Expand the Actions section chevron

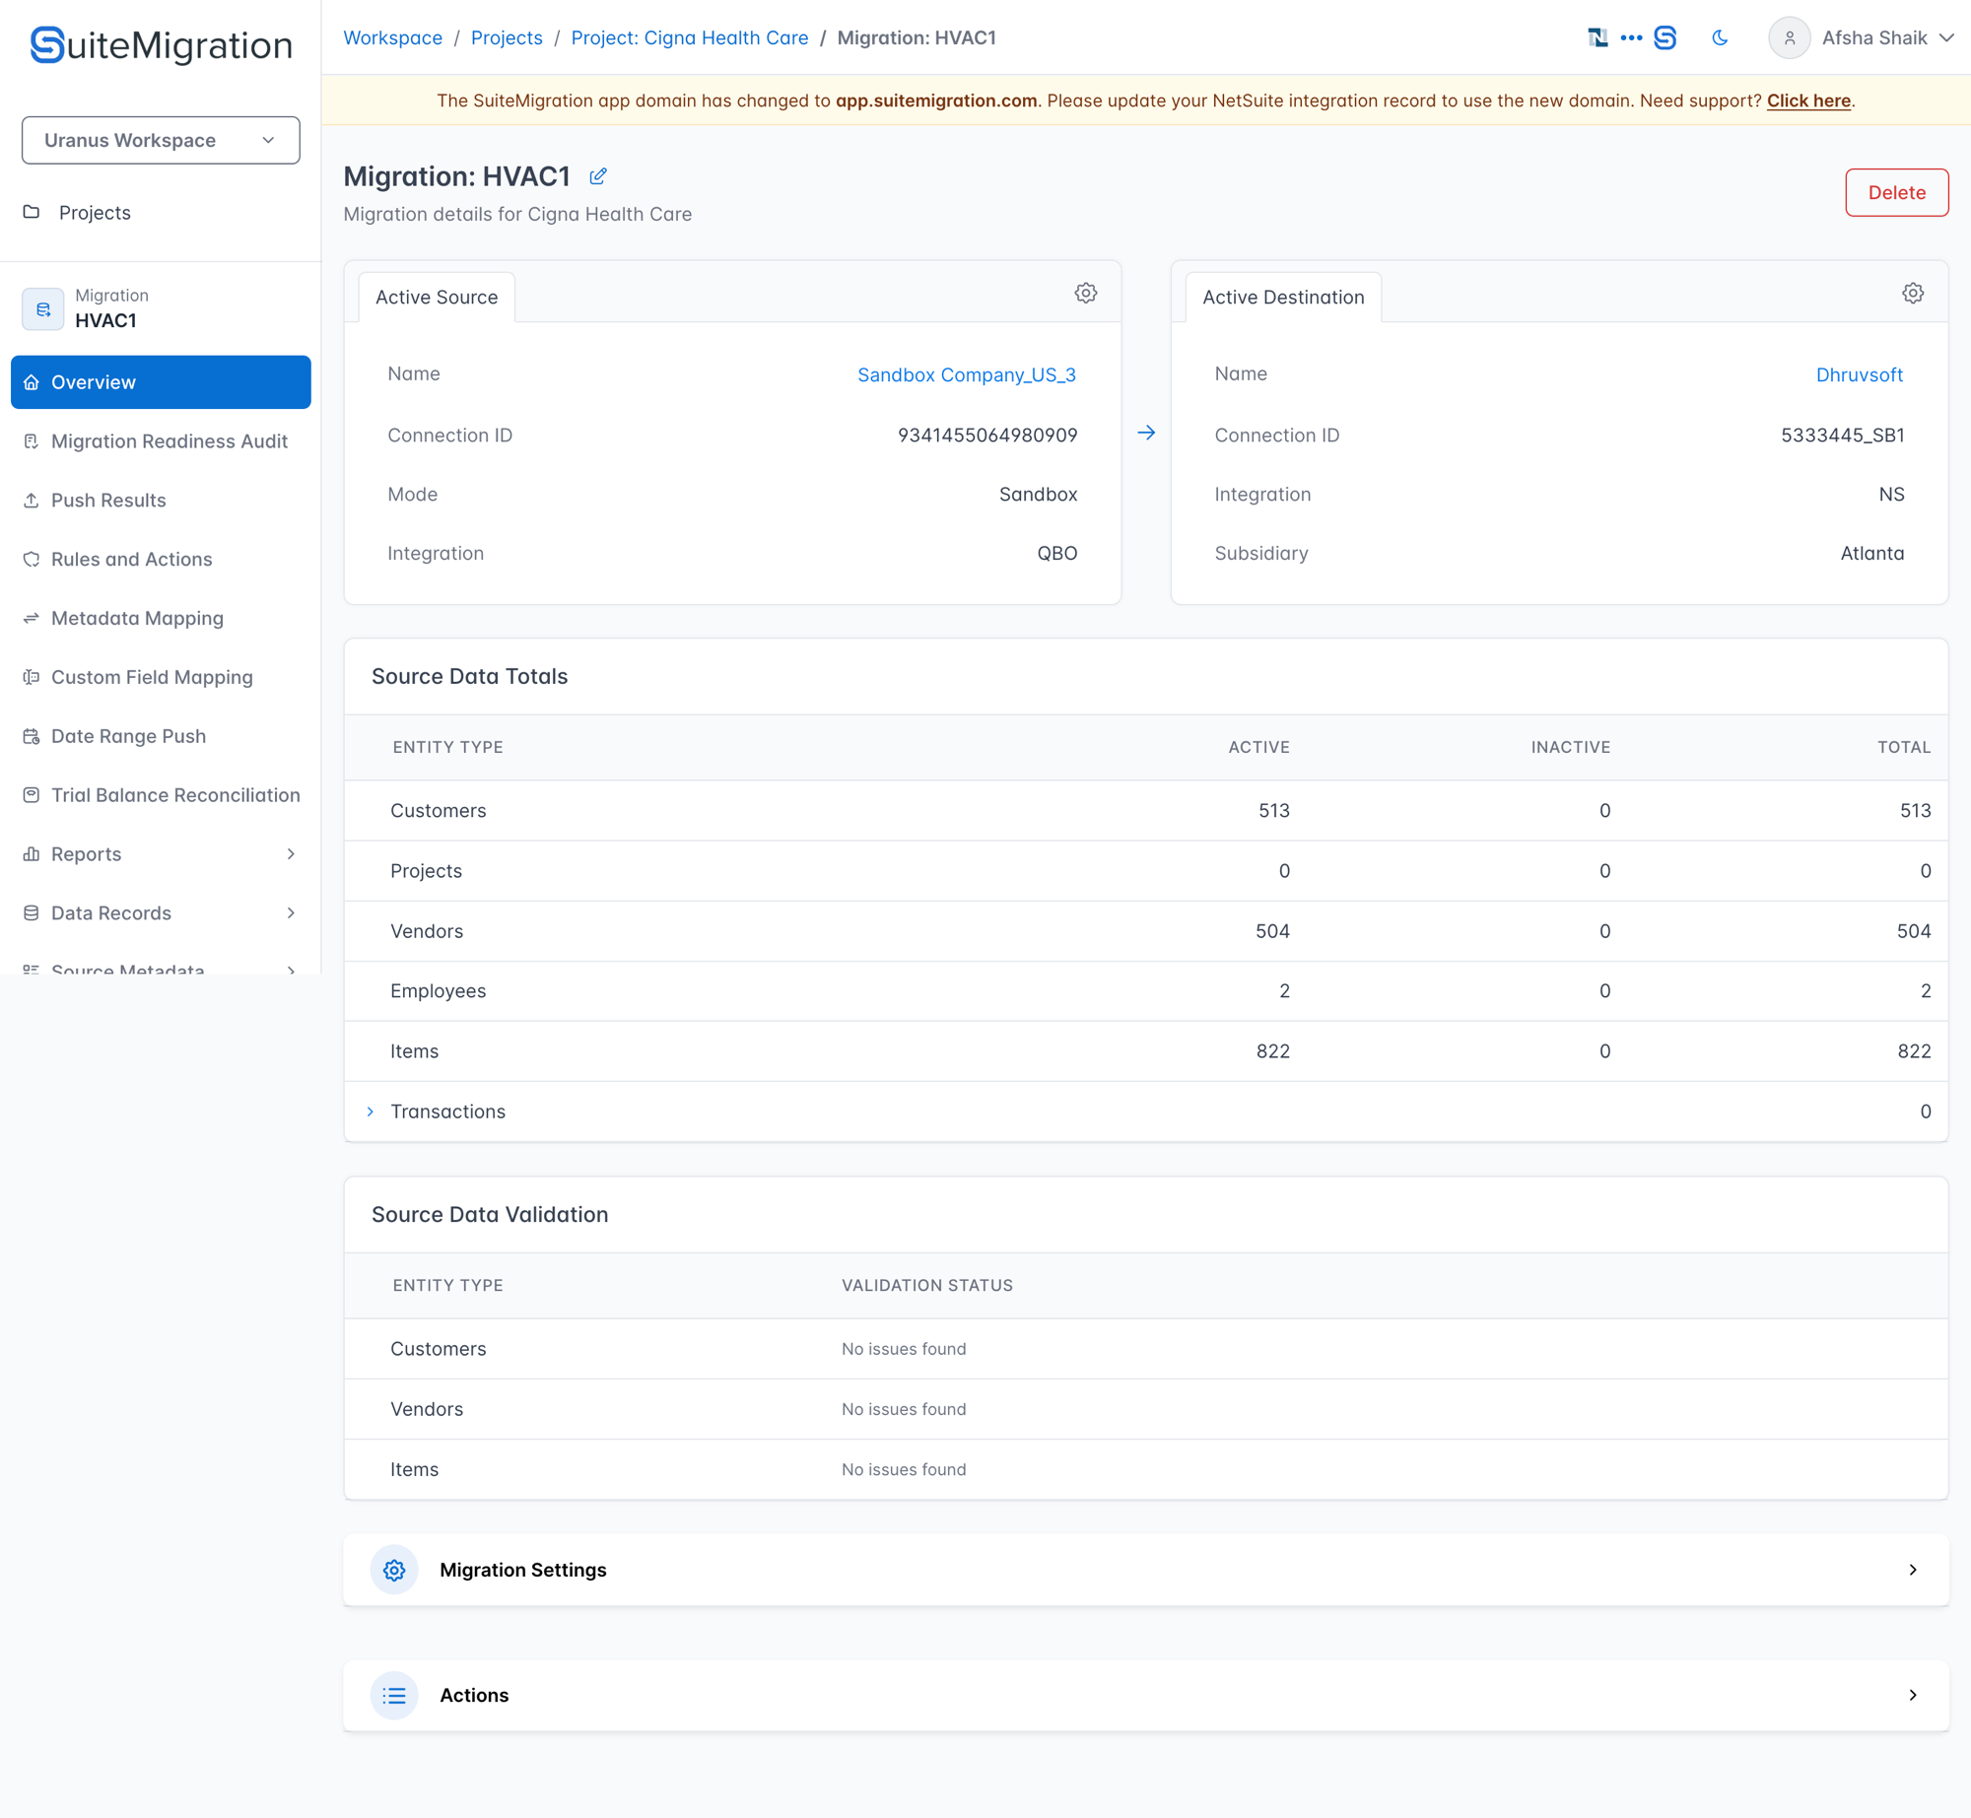[1912, 1695]
